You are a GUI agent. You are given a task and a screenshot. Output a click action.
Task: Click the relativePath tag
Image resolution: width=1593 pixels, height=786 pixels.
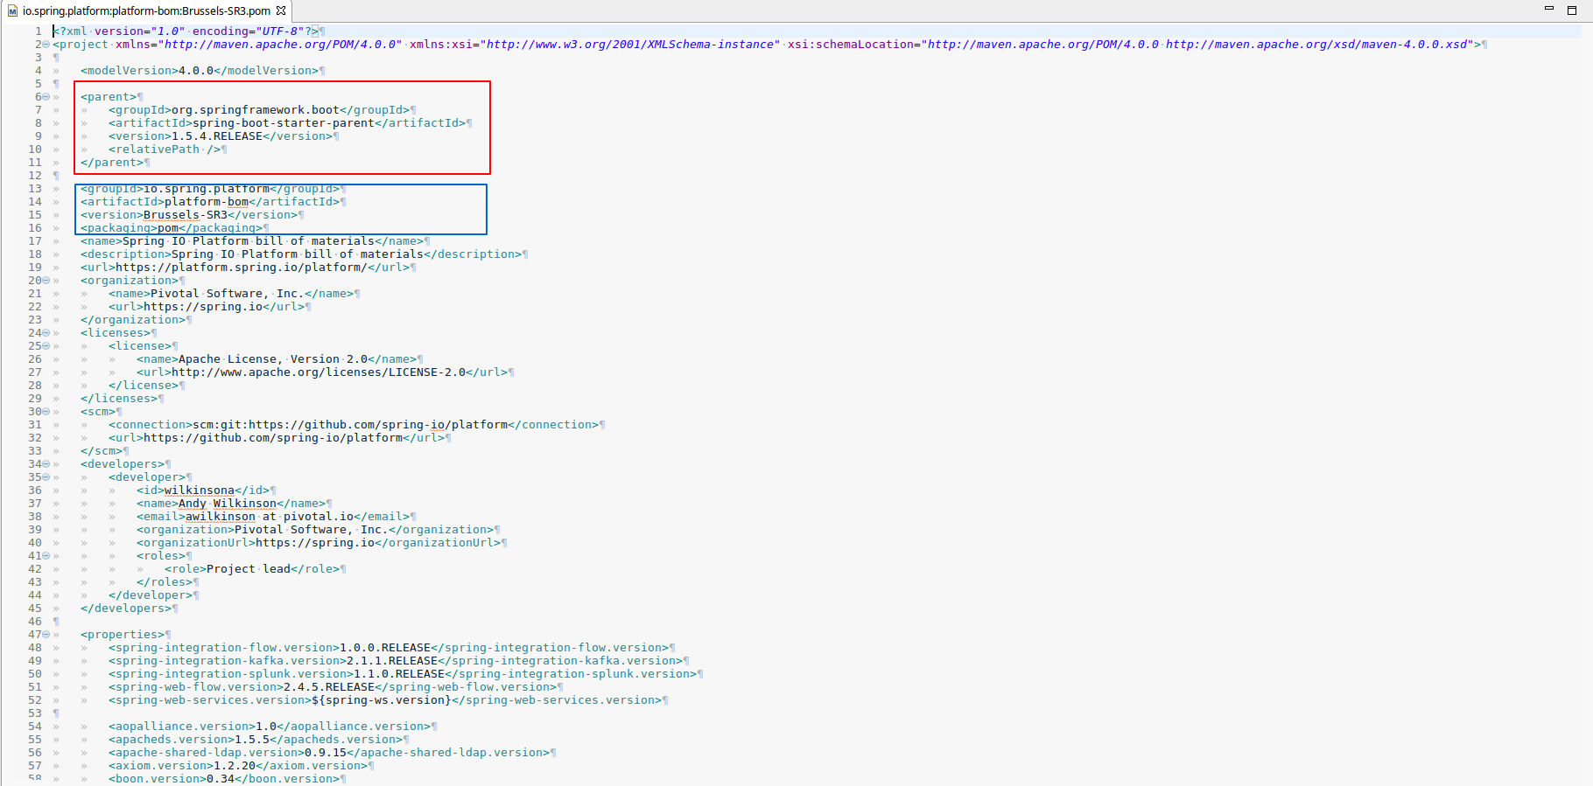coord(165,150)
